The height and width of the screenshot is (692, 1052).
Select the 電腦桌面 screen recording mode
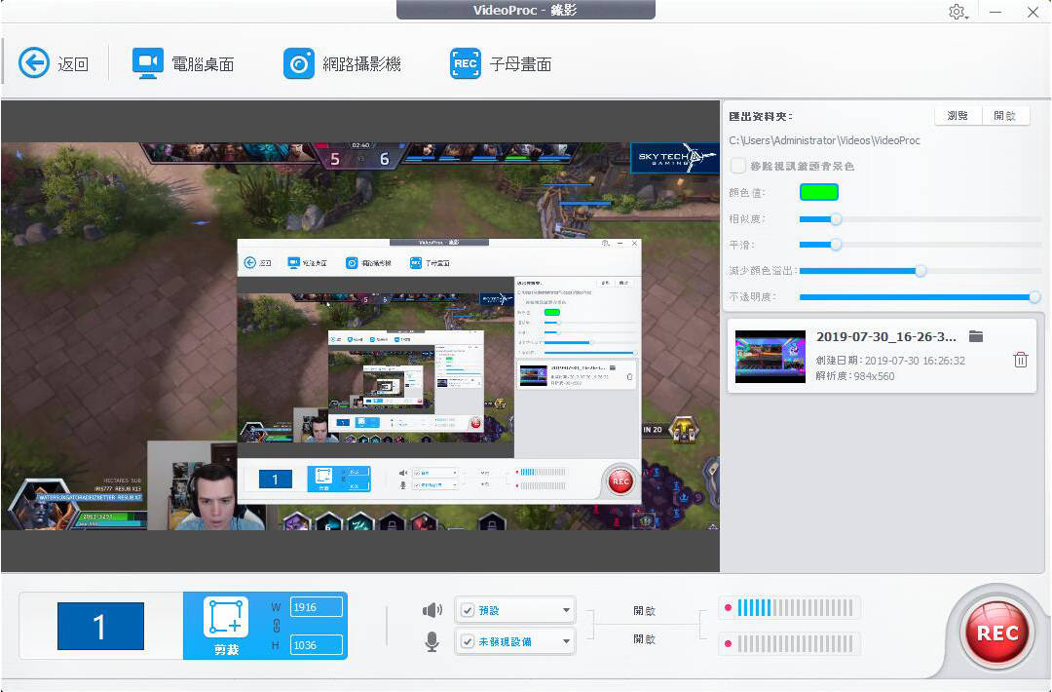tap(185, 61)
